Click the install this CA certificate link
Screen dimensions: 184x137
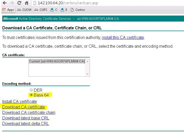123,37
